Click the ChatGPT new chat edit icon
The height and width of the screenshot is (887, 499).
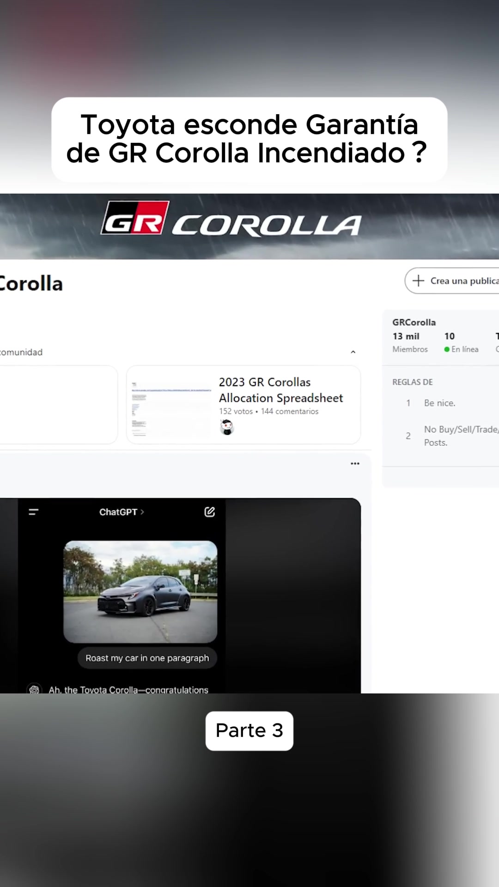pos(209,511)
